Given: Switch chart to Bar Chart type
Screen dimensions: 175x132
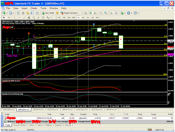Looking at the screenshot, I should point(86,13).
